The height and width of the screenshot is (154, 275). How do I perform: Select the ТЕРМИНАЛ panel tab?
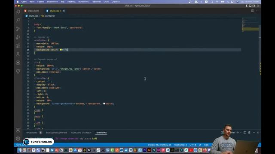point(101,133)
